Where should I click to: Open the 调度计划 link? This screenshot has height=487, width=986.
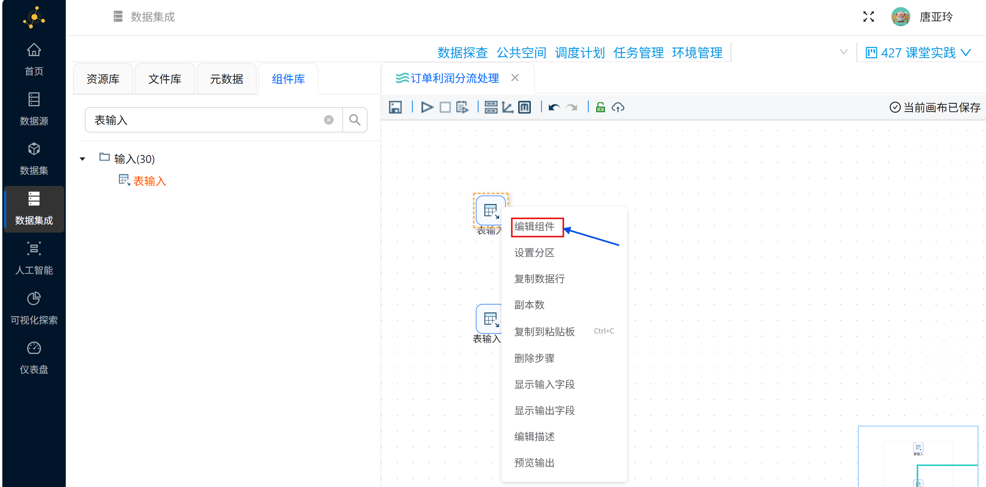580,53
